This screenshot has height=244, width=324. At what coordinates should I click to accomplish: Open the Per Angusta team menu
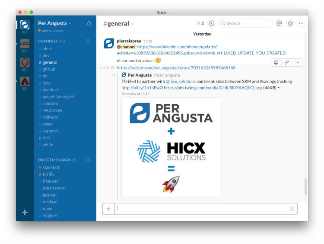click(54, 23)
